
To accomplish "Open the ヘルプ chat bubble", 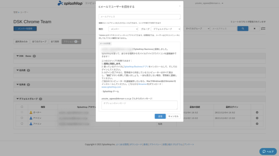I will (x=268, y=151).
